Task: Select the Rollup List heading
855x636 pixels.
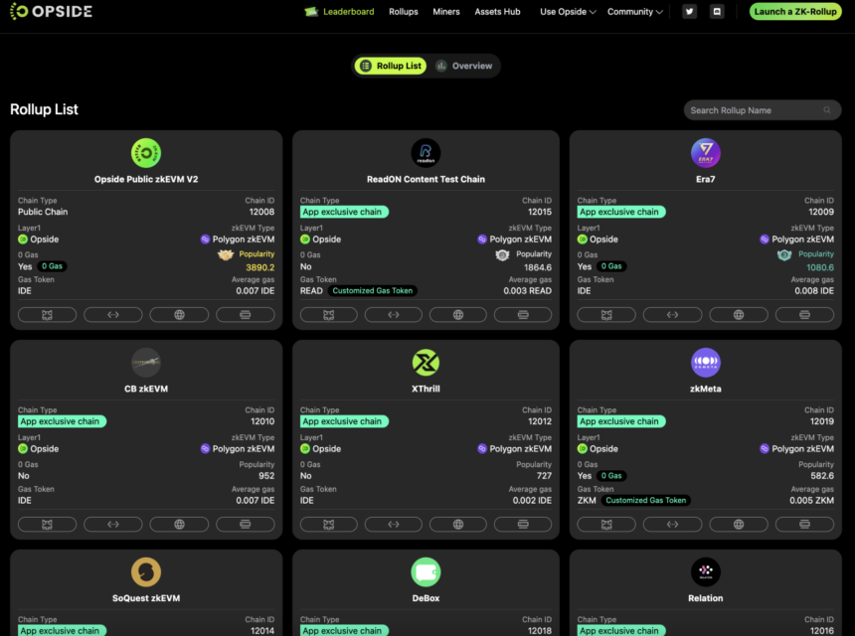Action: pos(44,109)
